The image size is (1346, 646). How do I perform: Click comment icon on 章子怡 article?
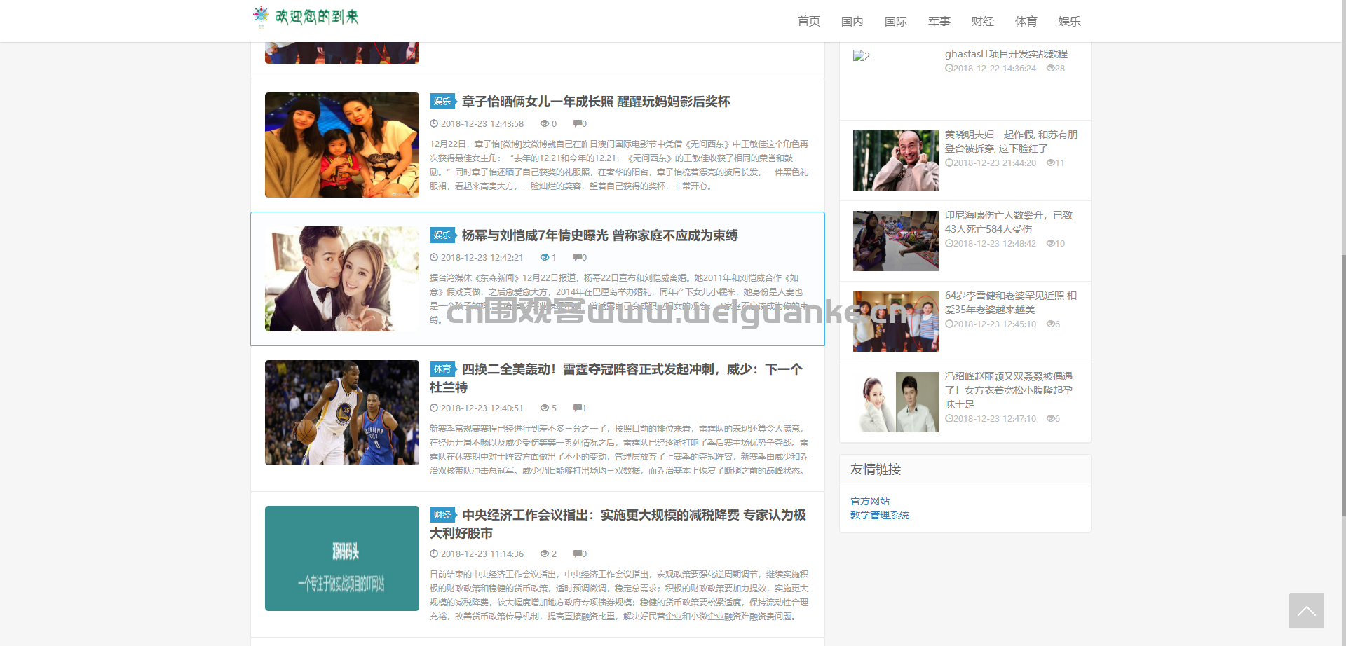(578, 124)
